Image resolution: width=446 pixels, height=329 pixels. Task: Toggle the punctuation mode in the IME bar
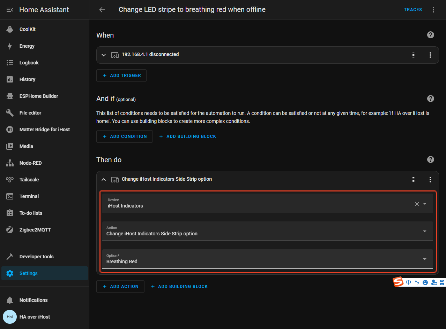(417, 282)
